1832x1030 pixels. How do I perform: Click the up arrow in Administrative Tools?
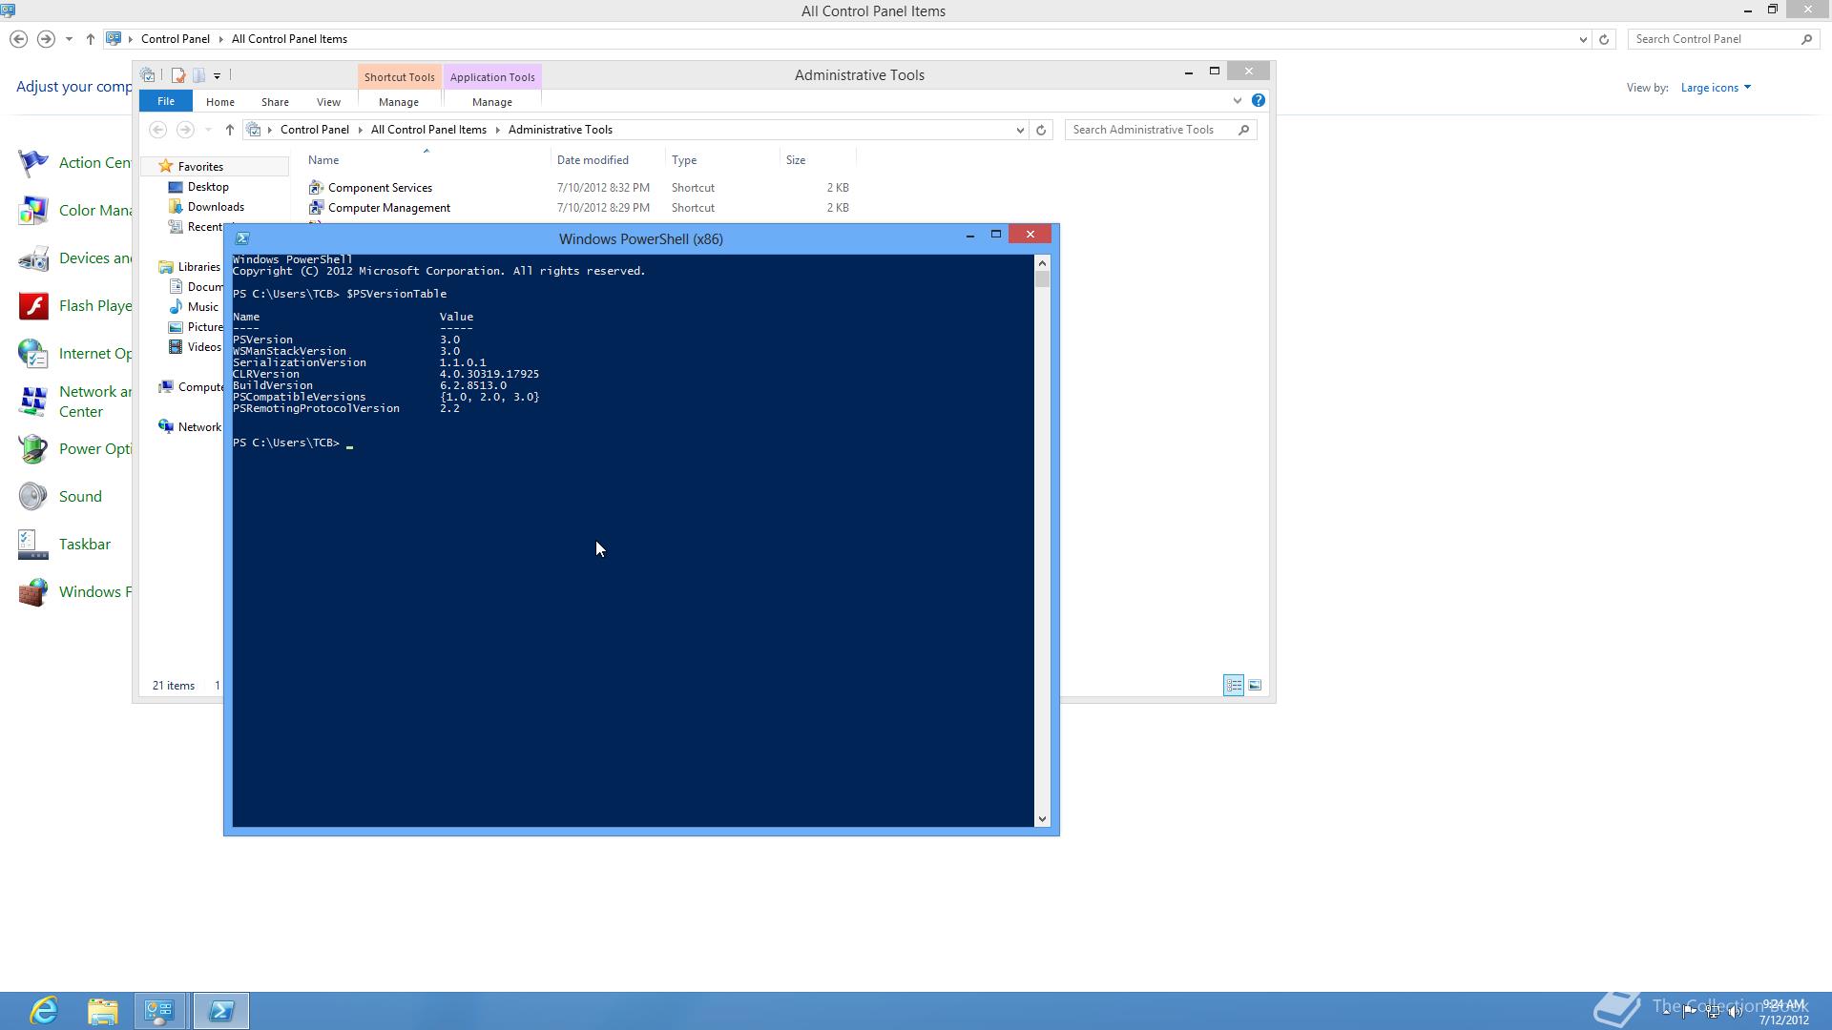coord(229,130)
